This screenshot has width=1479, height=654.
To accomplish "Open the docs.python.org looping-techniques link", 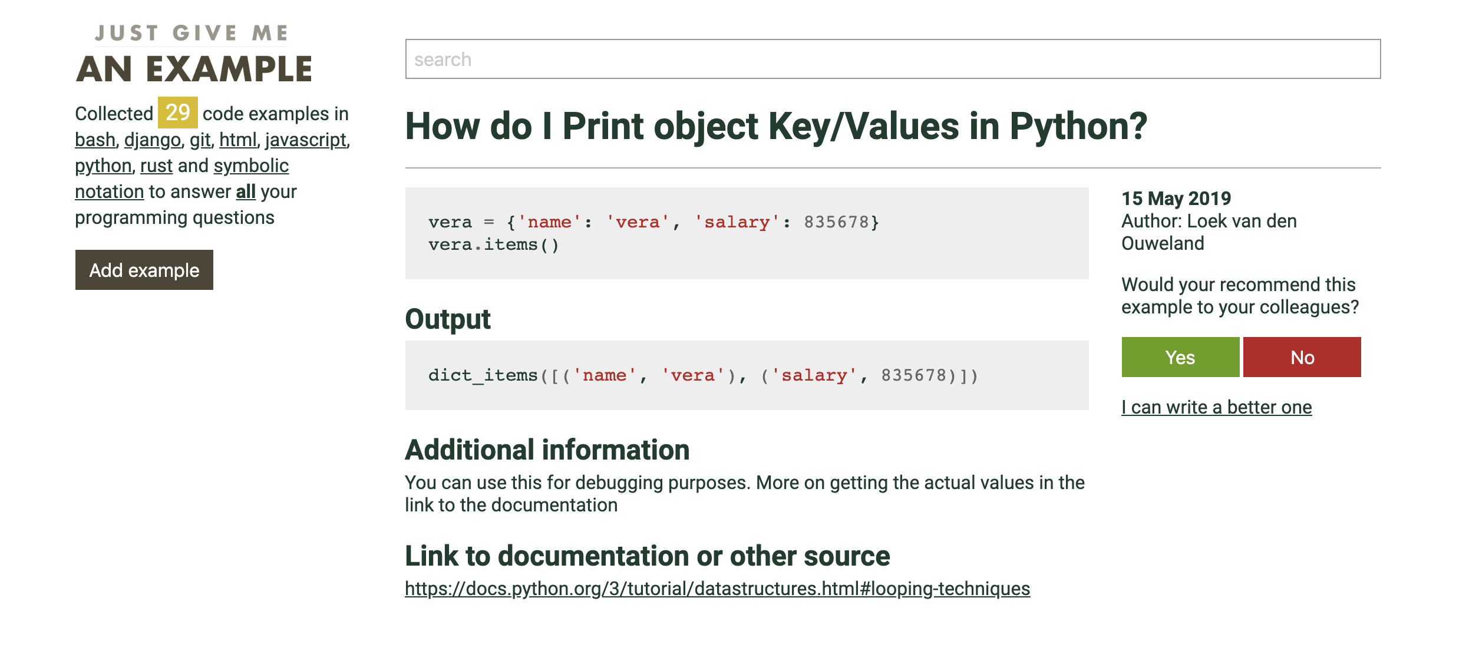I will point(718,589).
